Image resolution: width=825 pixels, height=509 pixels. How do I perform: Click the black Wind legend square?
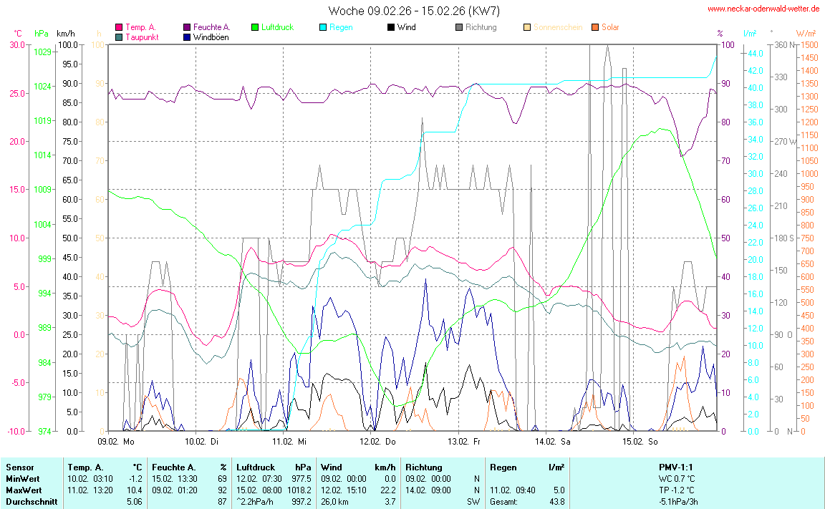click(x=390, y=28)
